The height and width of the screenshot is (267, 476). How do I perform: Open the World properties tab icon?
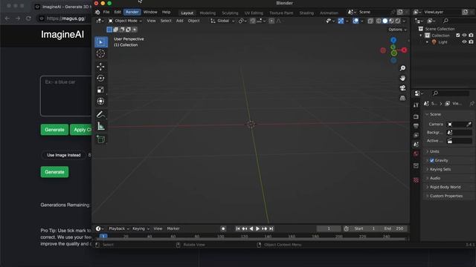pos(416,154)
